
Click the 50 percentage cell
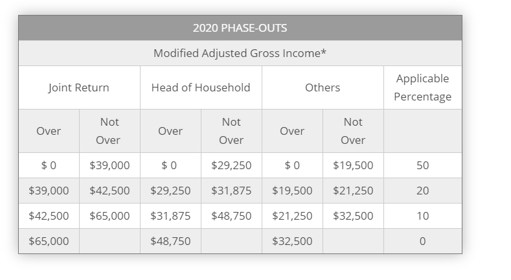[x=423, y=165]
